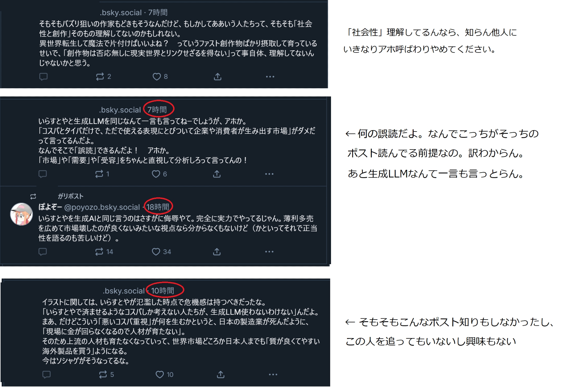Screen dimensions: 562x387
Task: Click the 18時間 timestamp
Action: (x=158, y=207)
